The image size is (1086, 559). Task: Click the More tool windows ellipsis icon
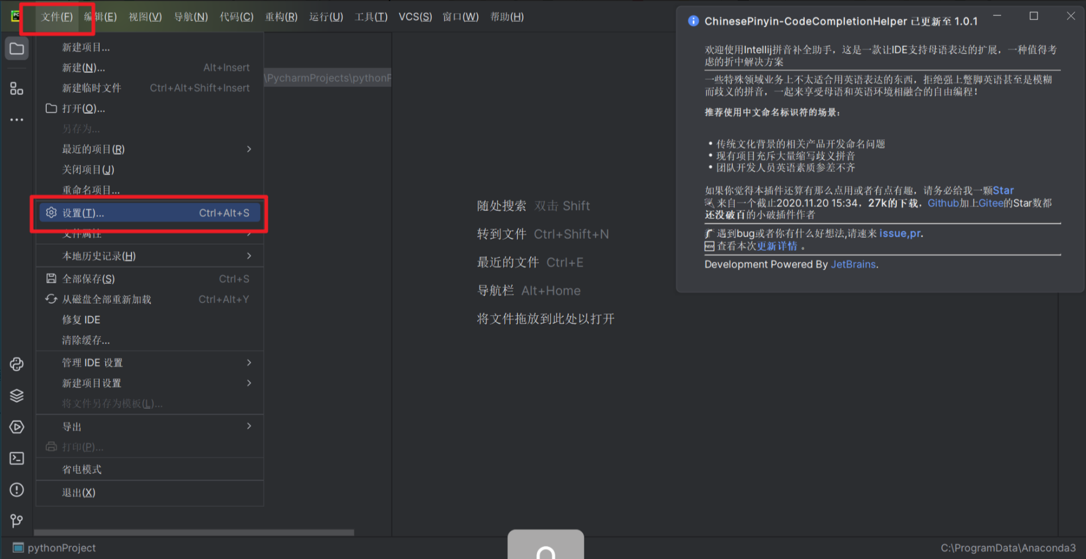pyautogui.click(x=17, y=119)
